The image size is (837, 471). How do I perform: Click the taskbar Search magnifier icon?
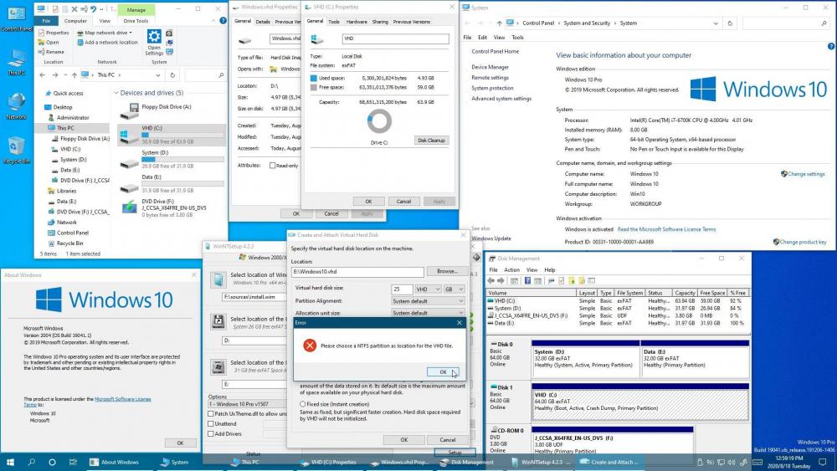pos(31,462)
